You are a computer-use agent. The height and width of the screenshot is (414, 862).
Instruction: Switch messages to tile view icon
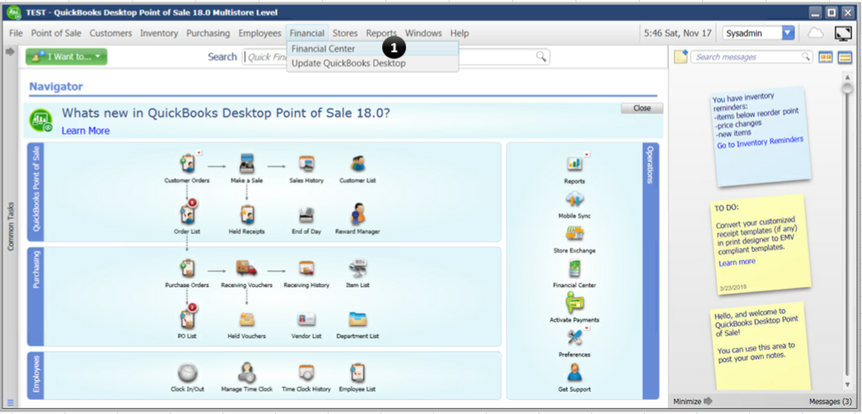(826, 57)
